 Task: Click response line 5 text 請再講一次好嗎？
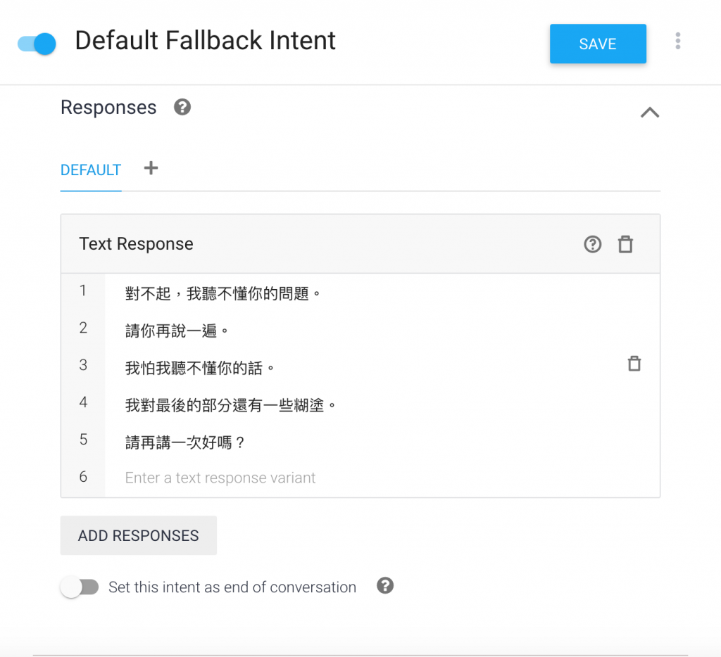coord(184,442)
